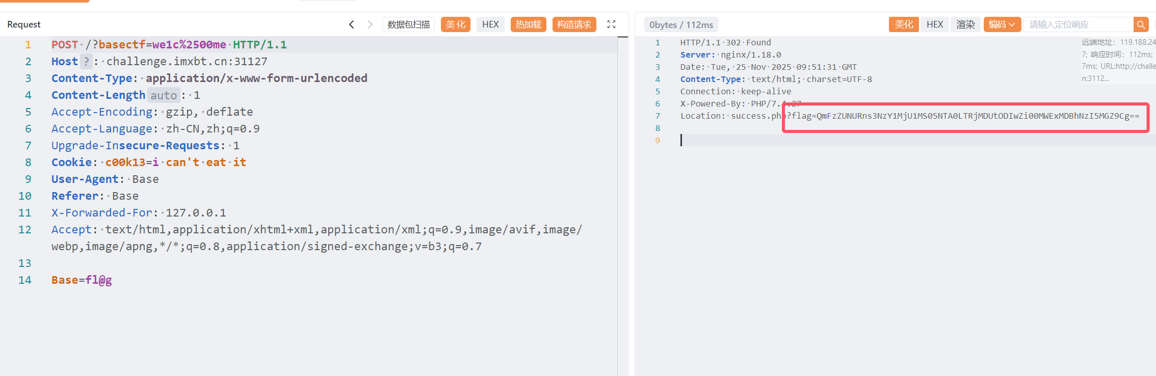Image resolution: width=1156 pixels, height=376 pixels.
Task: Switch response to HEX view
Action: click(x=935, y=24)
